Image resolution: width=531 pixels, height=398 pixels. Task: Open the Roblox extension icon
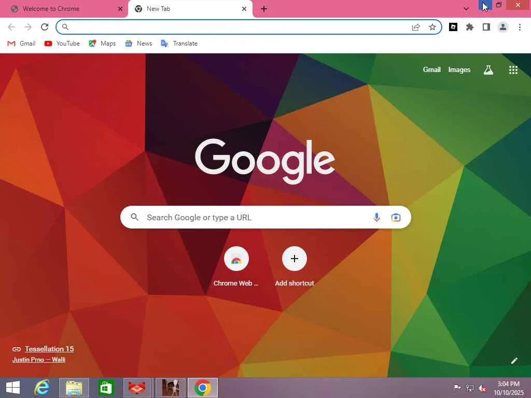453,27
